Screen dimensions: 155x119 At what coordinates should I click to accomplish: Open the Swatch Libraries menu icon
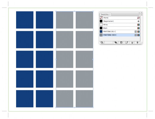102,43
